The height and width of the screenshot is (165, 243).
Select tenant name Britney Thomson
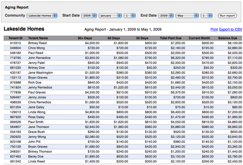(40, 152)
